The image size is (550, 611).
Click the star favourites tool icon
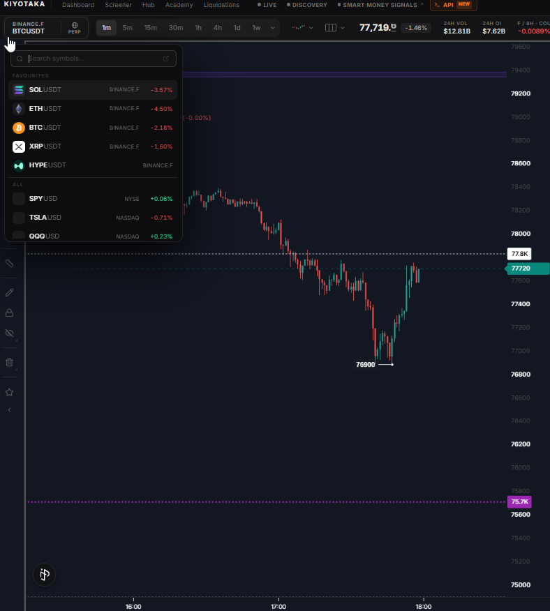coord(9,393)
